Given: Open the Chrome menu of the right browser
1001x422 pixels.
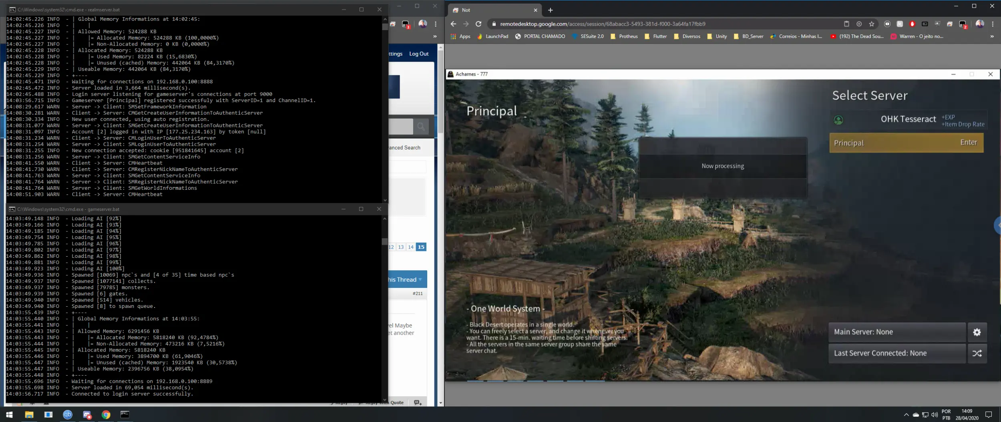Looking at the screenshot, I should pyautogui.click(x=993, y=24).
